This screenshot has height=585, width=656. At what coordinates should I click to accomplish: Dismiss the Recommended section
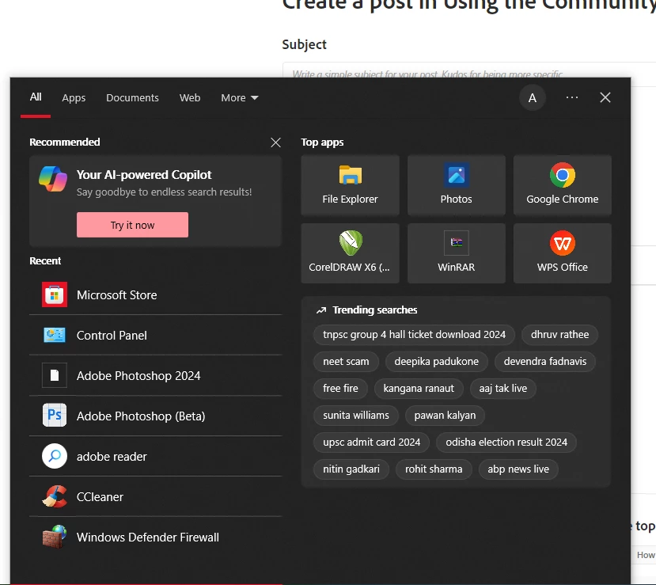(275, 142)
